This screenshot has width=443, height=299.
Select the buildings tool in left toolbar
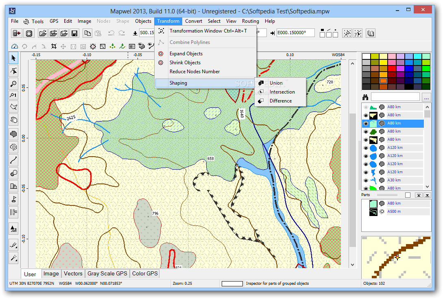[13, 186]
